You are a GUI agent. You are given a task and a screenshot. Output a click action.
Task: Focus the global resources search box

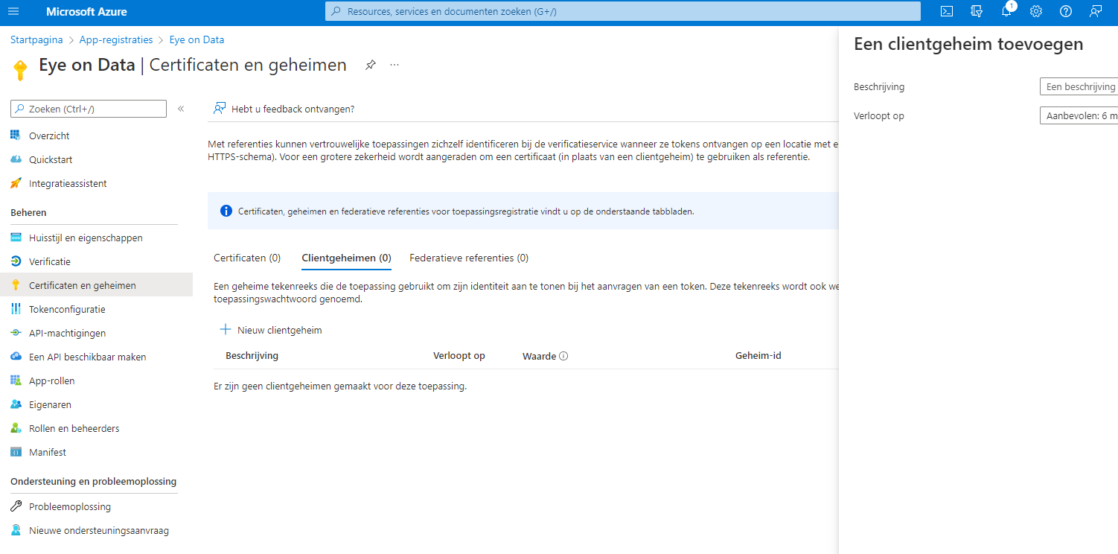click(622, 11)
